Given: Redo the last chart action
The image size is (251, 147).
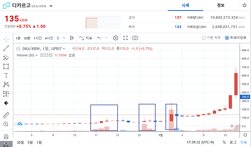Looking at the screenshot, I should [106, 38].
